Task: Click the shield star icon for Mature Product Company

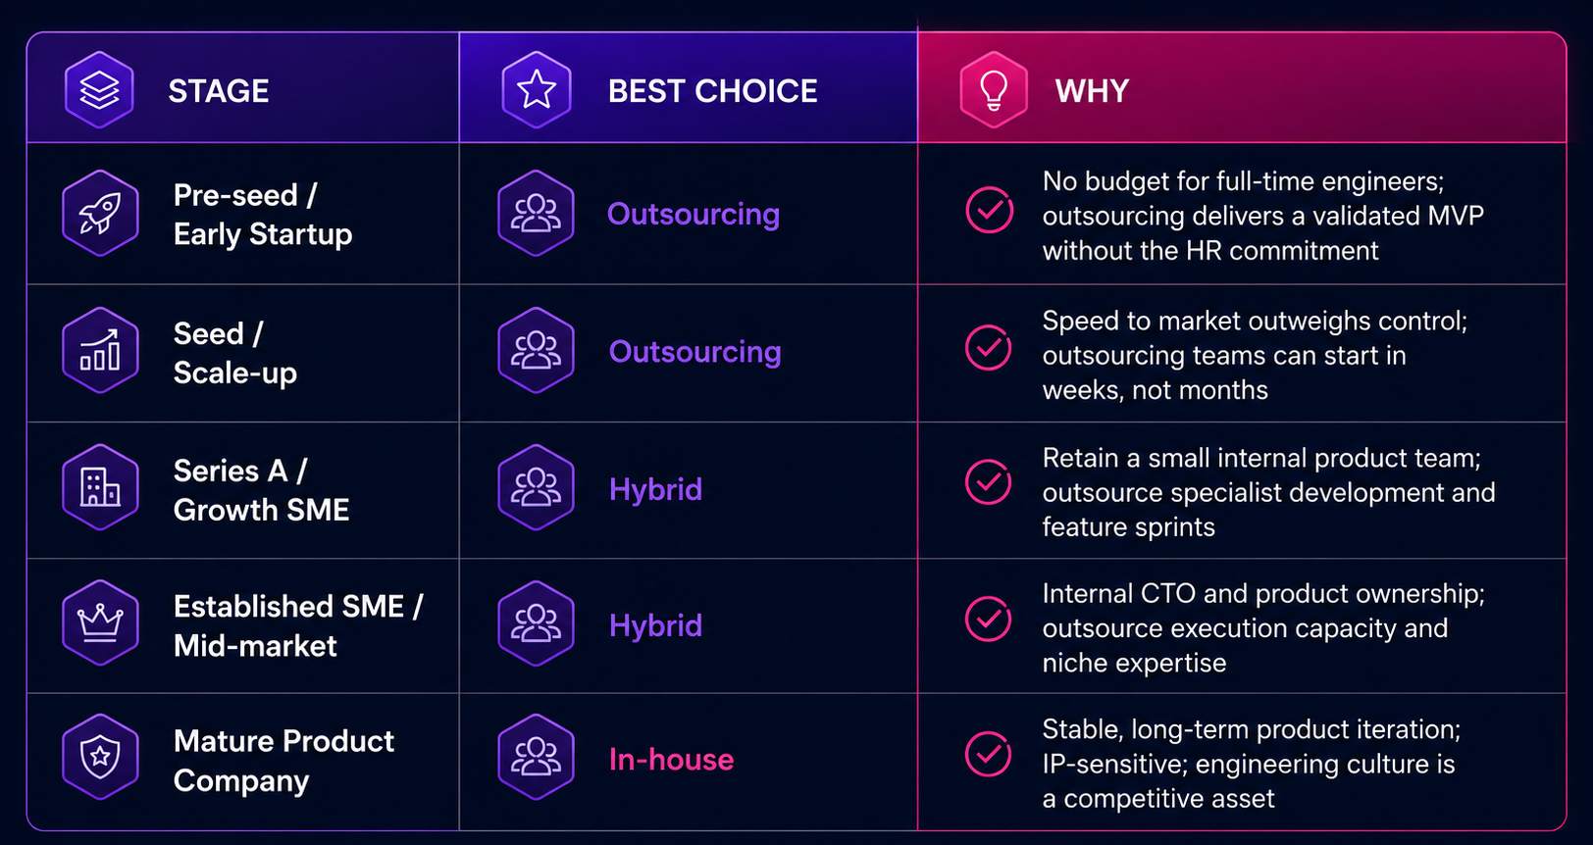Action: [100, 758]
